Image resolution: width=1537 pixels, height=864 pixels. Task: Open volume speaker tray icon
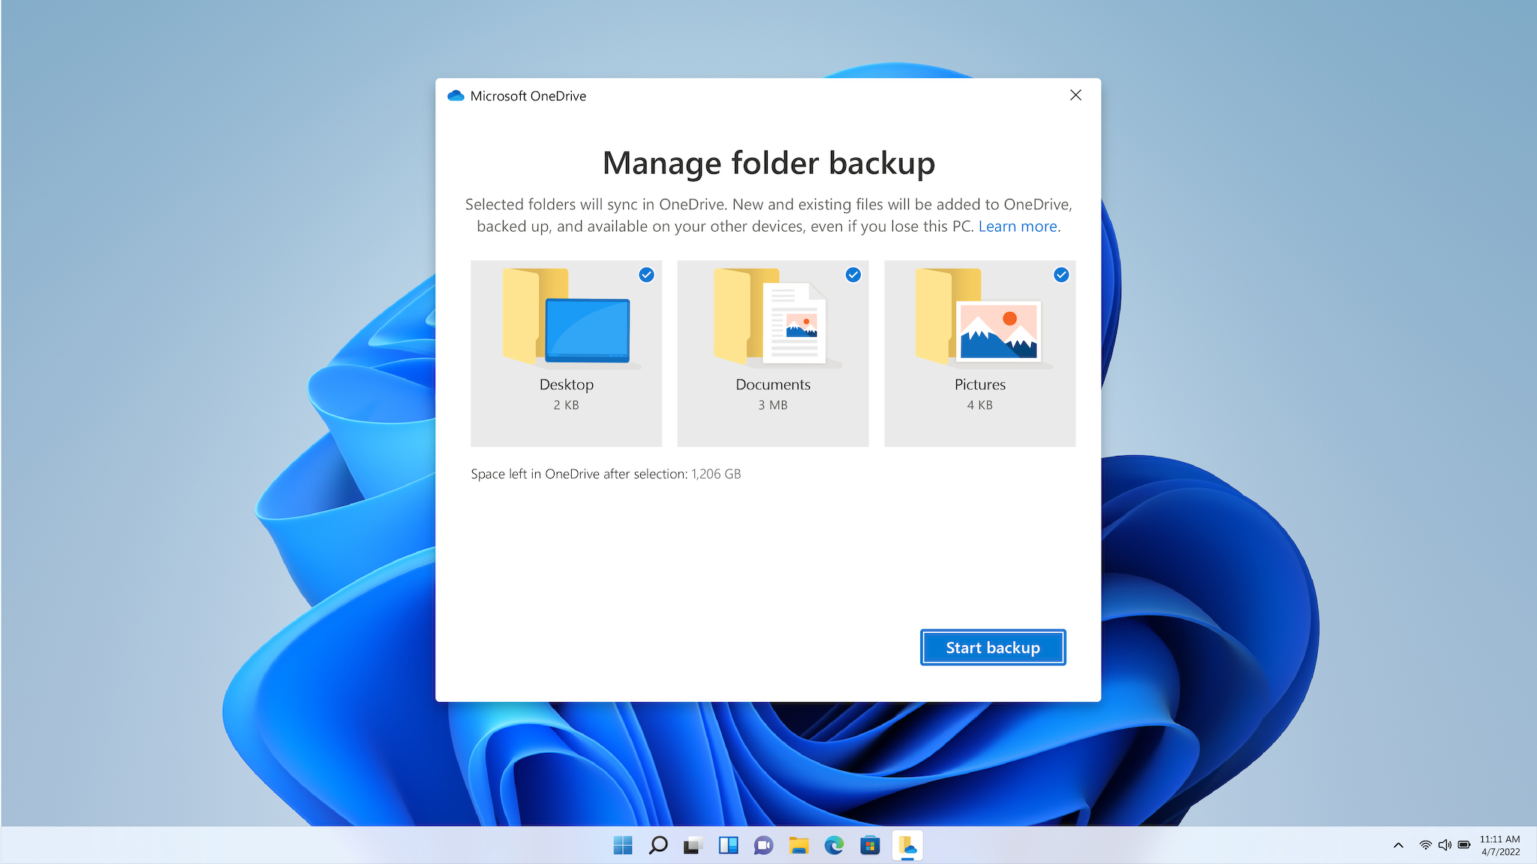(x=1445, y=845)
